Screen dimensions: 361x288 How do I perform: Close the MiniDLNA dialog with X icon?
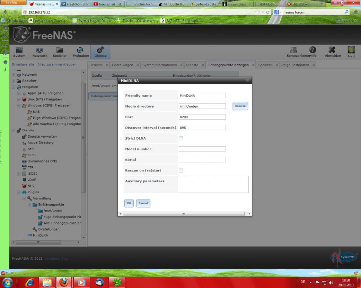point(247,81)
